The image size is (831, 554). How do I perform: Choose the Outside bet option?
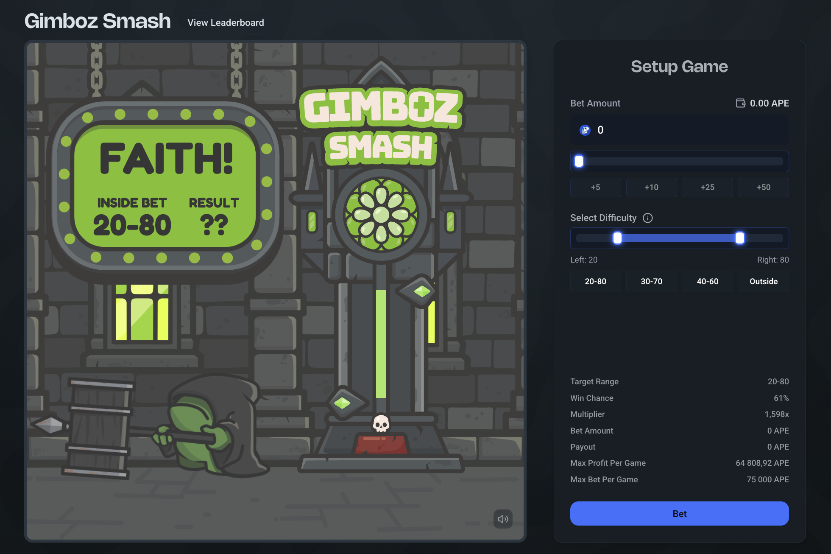[763, 281]
